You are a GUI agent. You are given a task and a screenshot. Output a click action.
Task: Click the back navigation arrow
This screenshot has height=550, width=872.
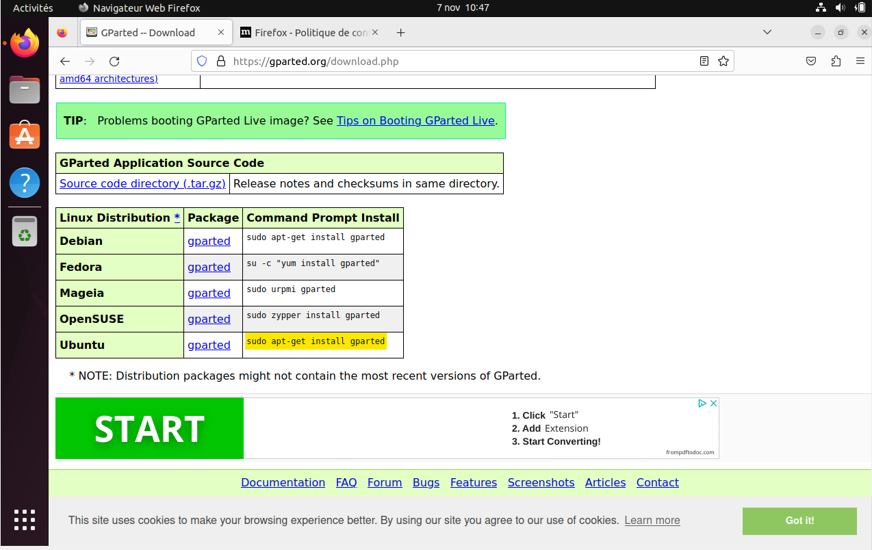pos(65,61)
